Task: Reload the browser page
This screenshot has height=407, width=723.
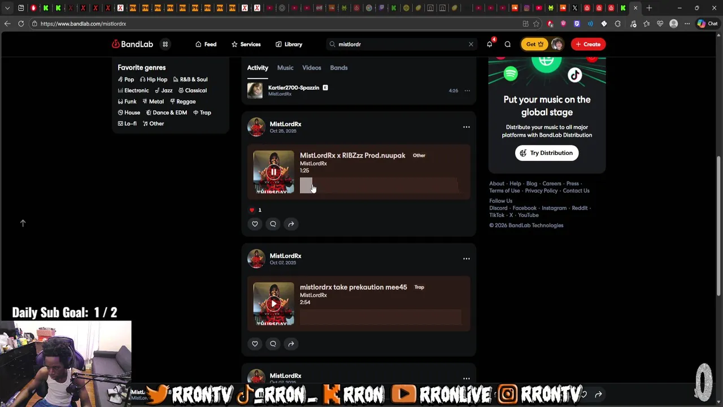Action: (x=21, y=24)
